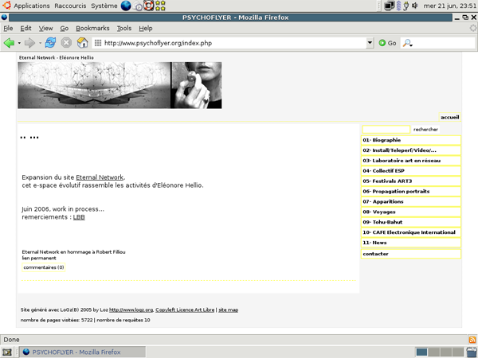The height and width of the screenshot is (358, 478).
Task: Open the Trash icon in bottom panel
Action: (x=470, y=352)
